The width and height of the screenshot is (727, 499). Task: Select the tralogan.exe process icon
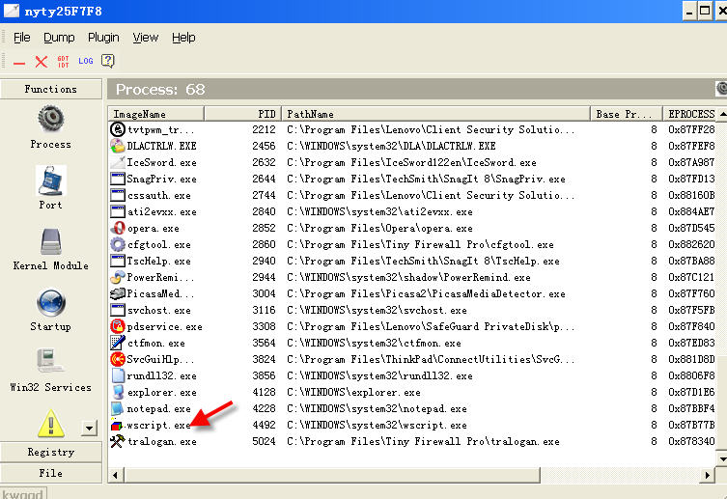(118, 441)
